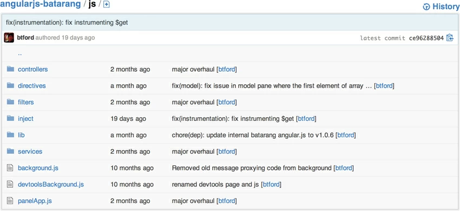Open the inject folder
460x211 pixels.
point(25,119)
